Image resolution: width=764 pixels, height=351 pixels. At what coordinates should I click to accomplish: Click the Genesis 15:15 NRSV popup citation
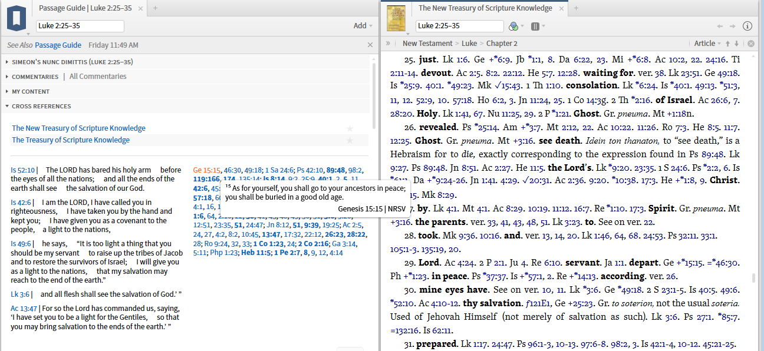coord(372,208)
